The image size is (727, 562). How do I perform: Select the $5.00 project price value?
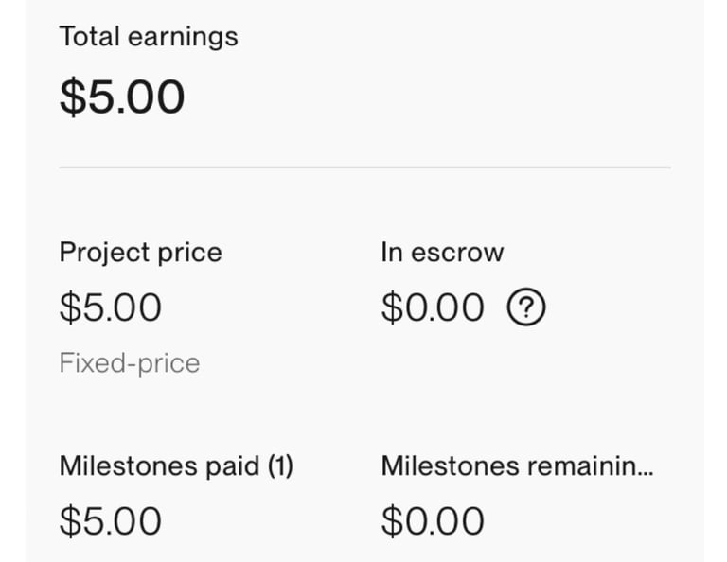111,307
